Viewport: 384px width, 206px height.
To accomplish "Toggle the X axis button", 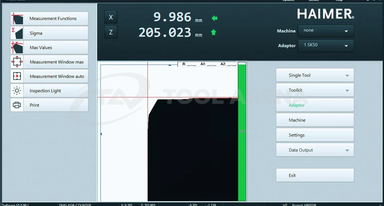I will [111, 17].
